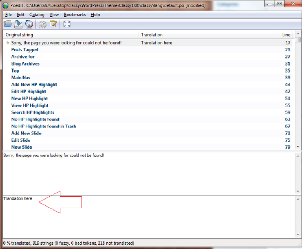The height and width of the screenshot is (249, 302).
Task: Click line number 79 cell
Action: click(288, 147)
